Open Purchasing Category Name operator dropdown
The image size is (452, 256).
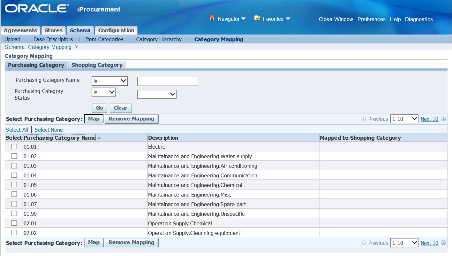point(109,81)
